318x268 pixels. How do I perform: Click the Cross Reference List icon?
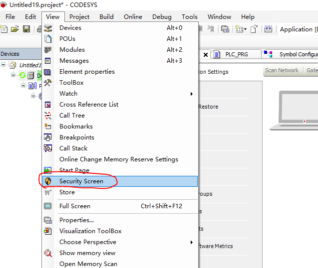48,105
